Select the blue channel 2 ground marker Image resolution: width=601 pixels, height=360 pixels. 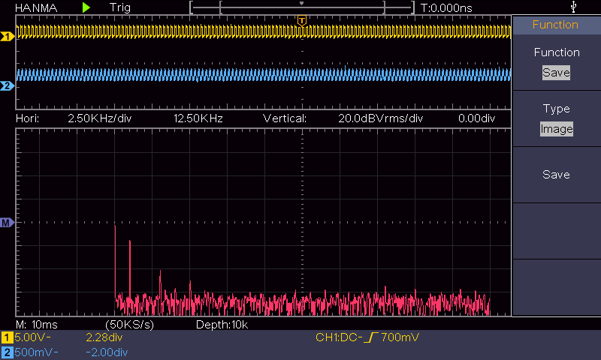click(8, 86)
